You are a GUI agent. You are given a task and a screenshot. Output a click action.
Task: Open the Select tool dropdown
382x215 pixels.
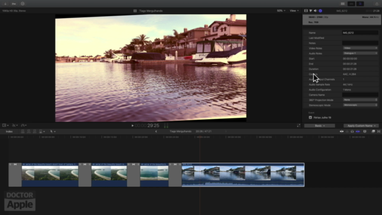(x=53, y=131)
